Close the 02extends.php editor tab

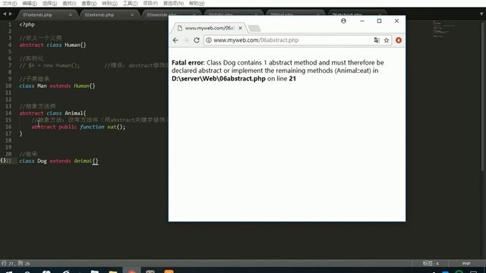click(x=132, y=15)
